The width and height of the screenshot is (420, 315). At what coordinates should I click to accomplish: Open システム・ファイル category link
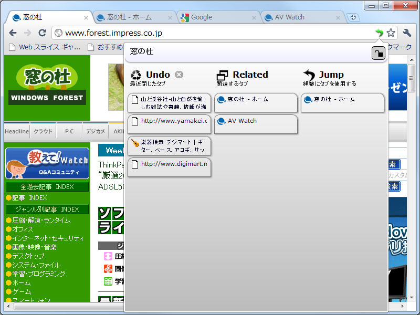coord(36,265)
